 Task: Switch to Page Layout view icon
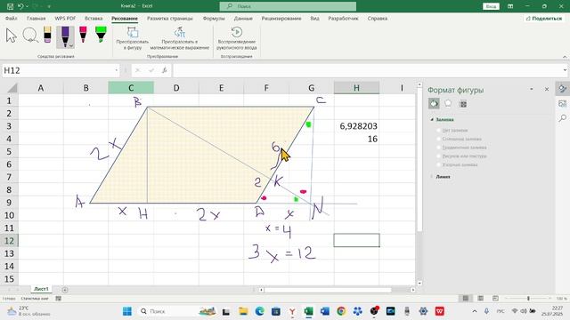click(481, 299)
